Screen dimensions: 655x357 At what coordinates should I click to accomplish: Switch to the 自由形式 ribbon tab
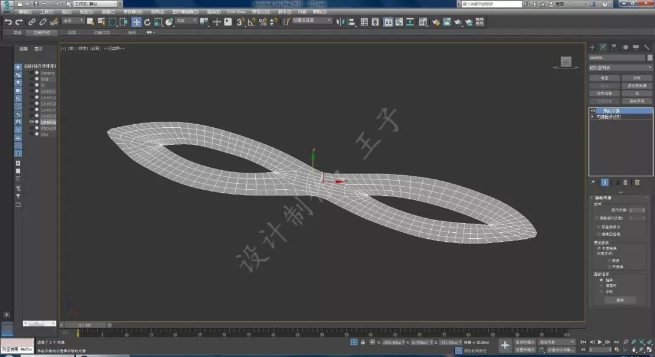tap(42, 32)
